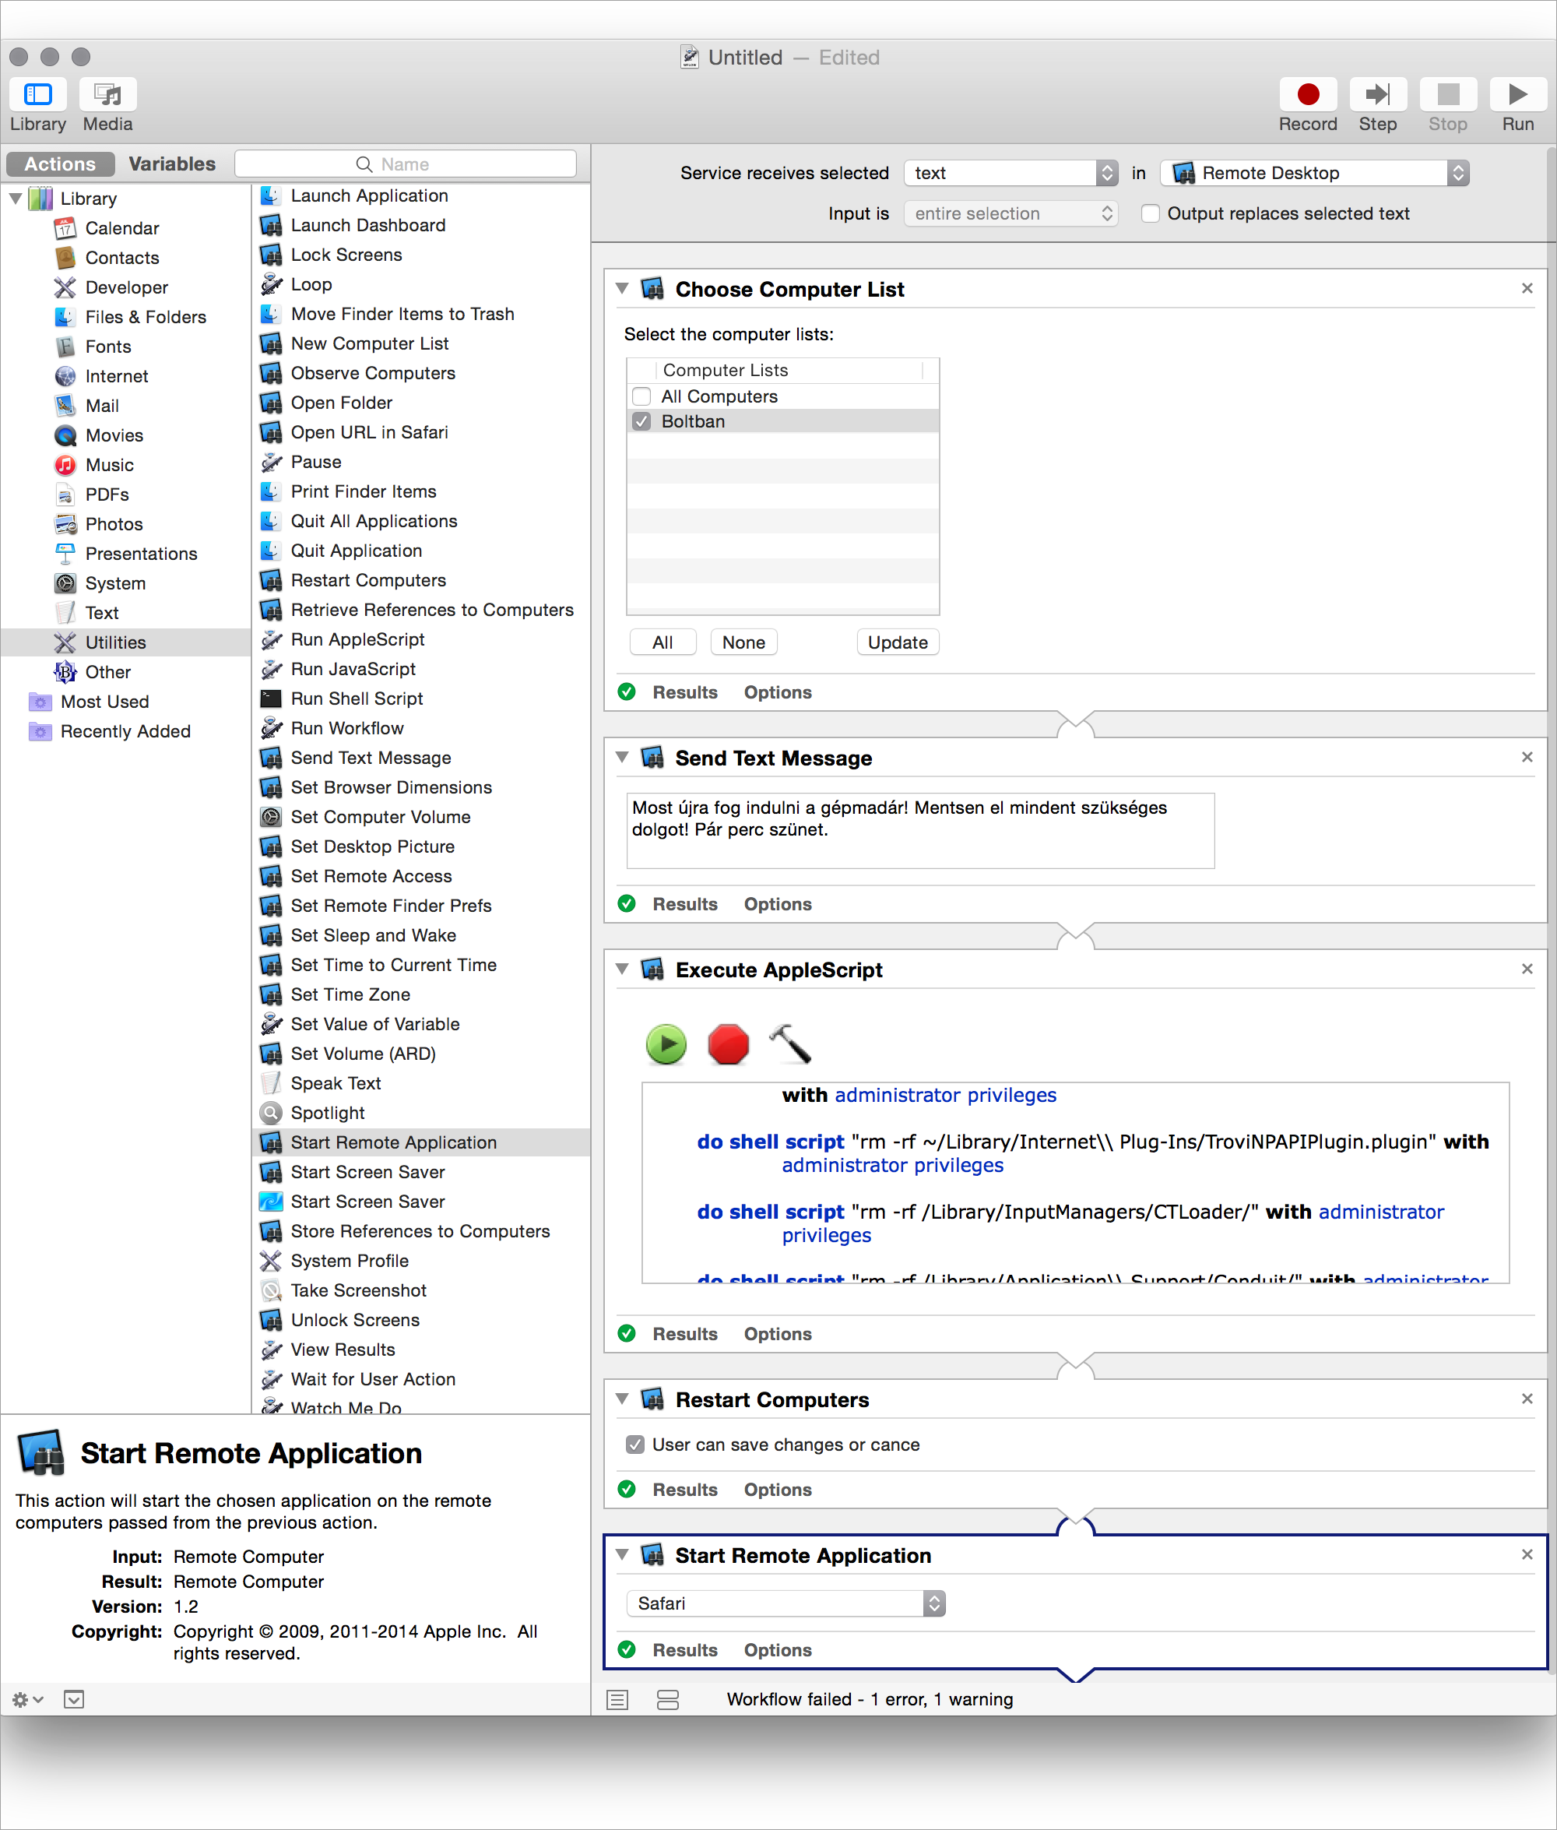Open the Safari application dropdown
The width and height of the screenshot is (1557, 1830).
pyautogui.click(x=785, y=1603)
